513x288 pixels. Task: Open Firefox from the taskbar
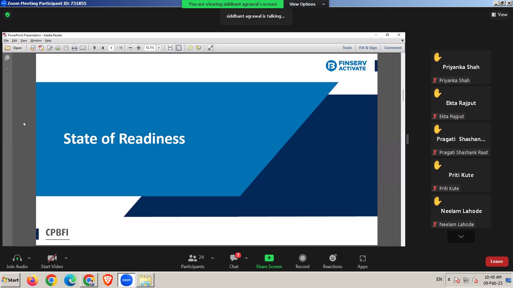33,280
